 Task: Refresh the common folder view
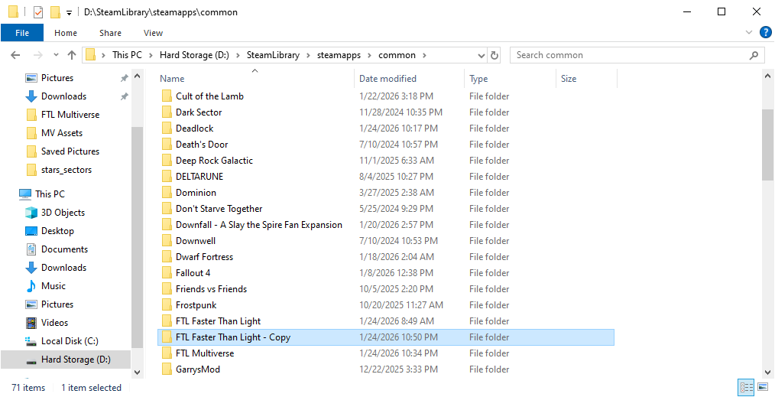click(495, 55)
